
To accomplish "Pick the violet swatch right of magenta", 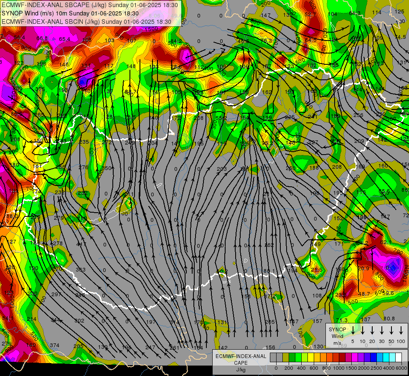I will point(361,357).
